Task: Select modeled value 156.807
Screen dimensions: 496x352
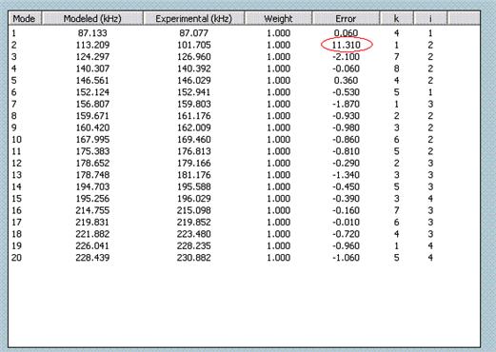Action: tap(92, 104)
